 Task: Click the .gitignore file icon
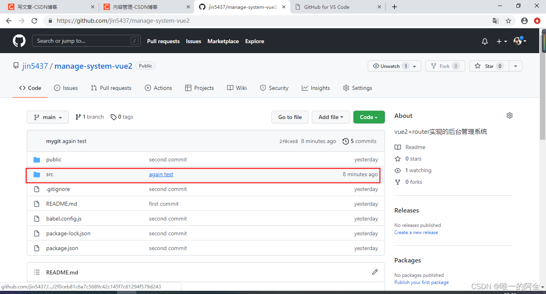pos(37,189)
